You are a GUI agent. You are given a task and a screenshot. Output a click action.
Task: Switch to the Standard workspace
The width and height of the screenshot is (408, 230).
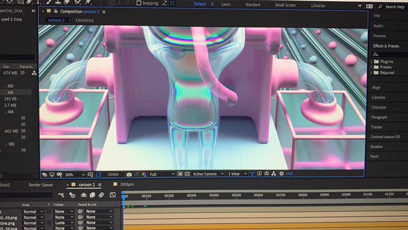[253, 5]
